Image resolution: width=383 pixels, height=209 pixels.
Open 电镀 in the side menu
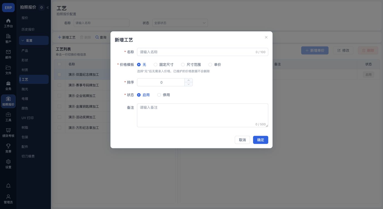[x=34, y=99]
